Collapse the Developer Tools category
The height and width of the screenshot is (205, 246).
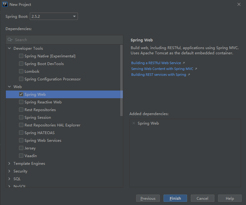10,48
